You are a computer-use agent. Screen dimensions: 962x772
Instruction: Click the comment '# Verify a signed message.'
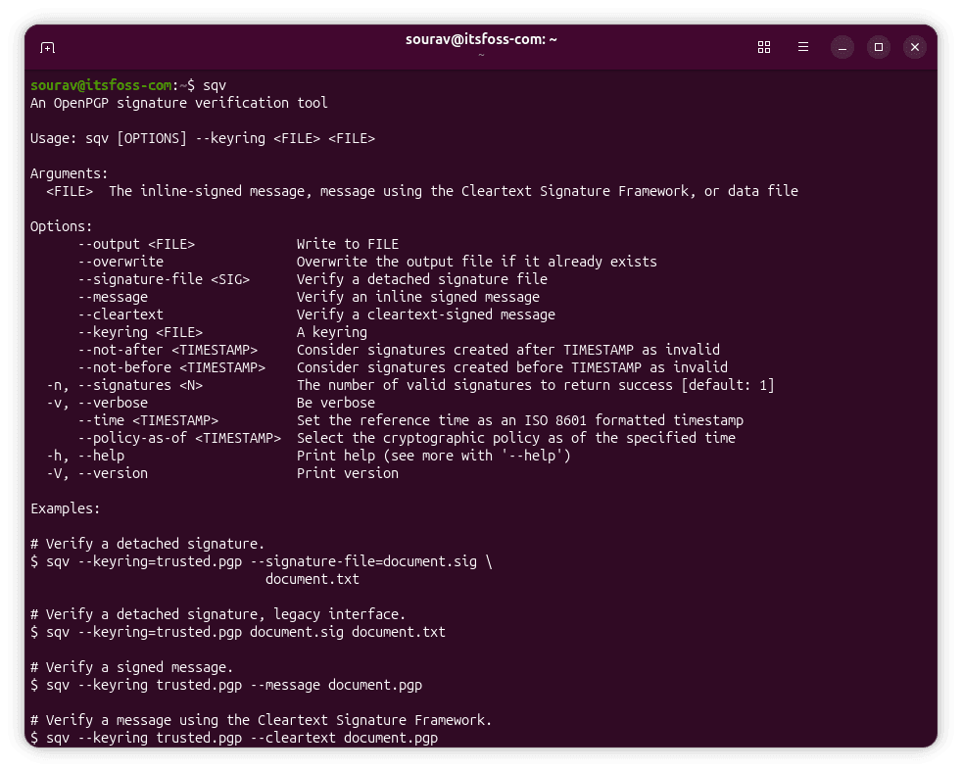point(132,668)
